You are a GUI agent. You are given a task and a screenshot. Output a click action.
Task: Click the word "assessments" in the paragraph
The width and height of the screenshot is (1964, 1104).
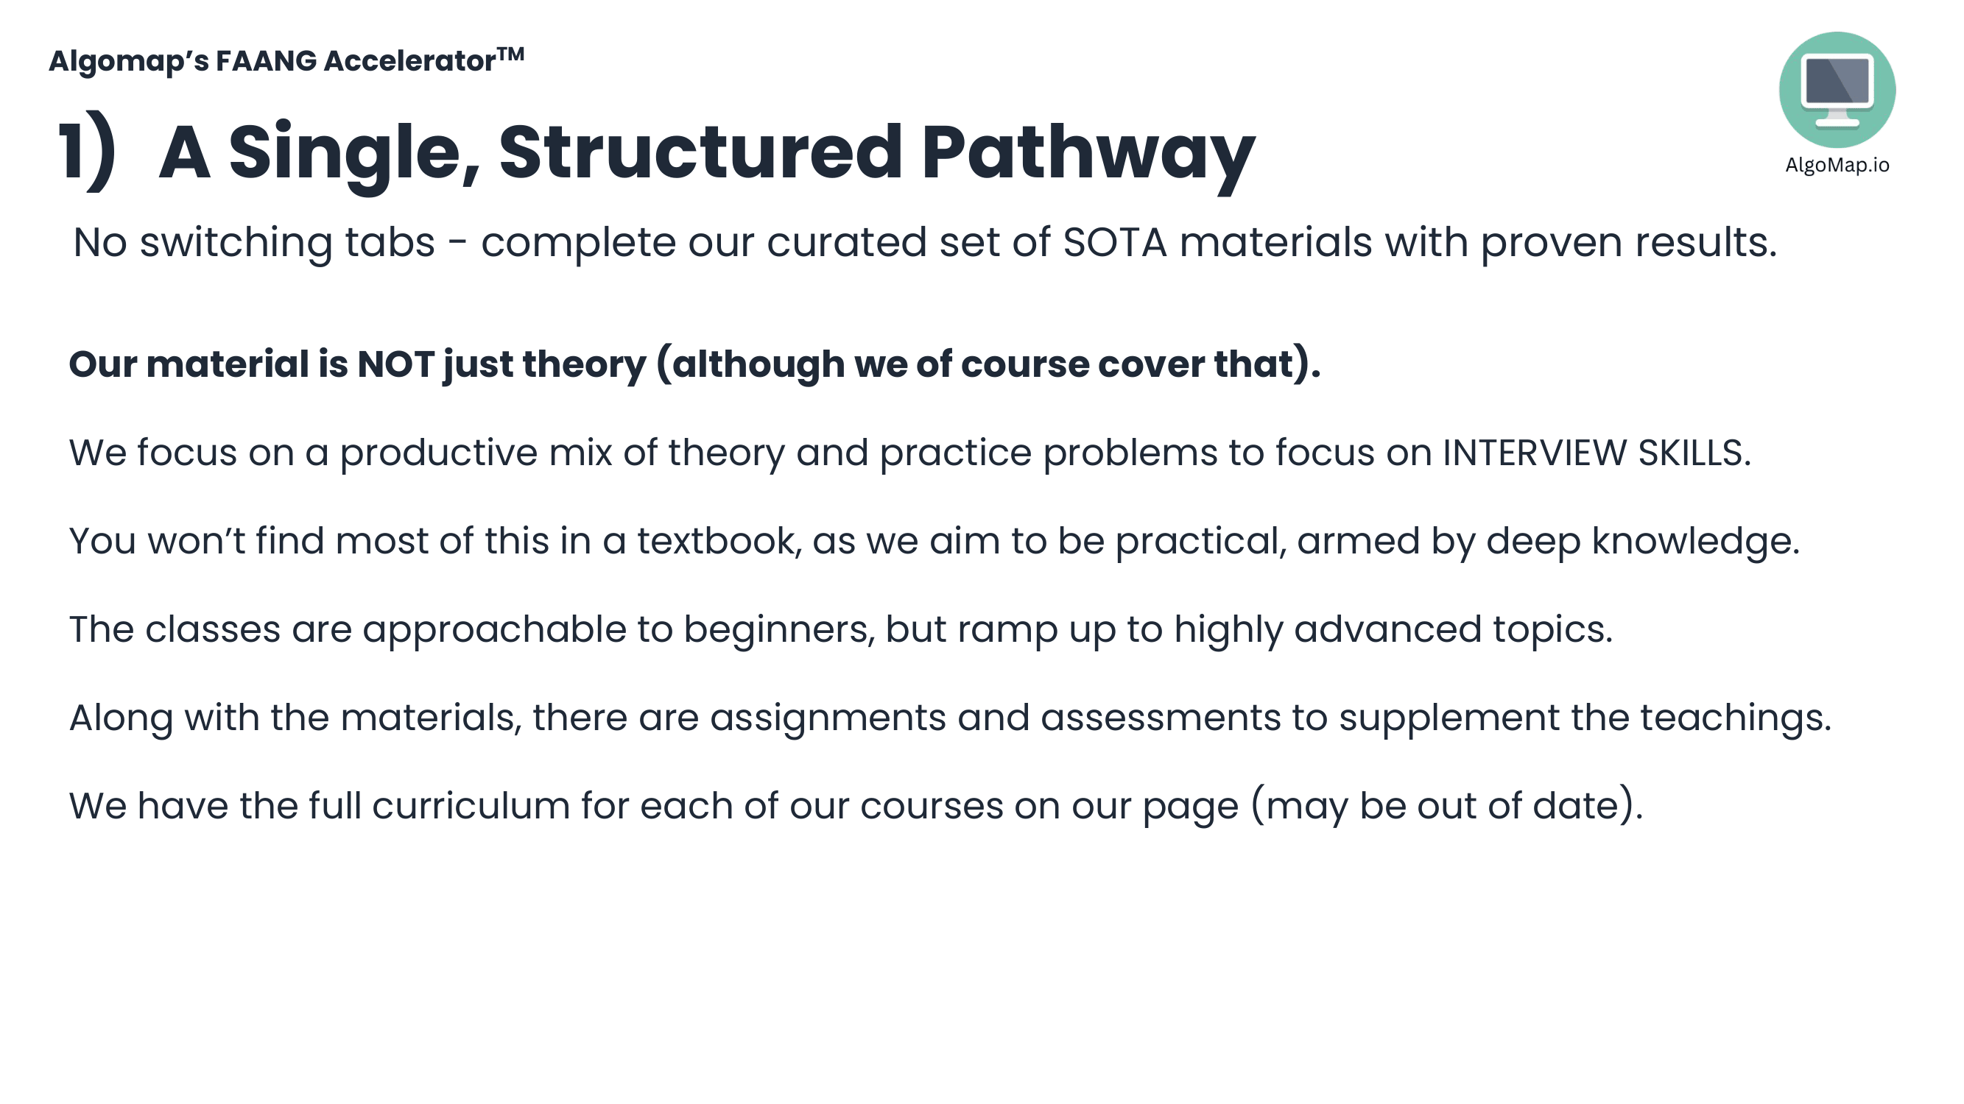point(1160,718)
